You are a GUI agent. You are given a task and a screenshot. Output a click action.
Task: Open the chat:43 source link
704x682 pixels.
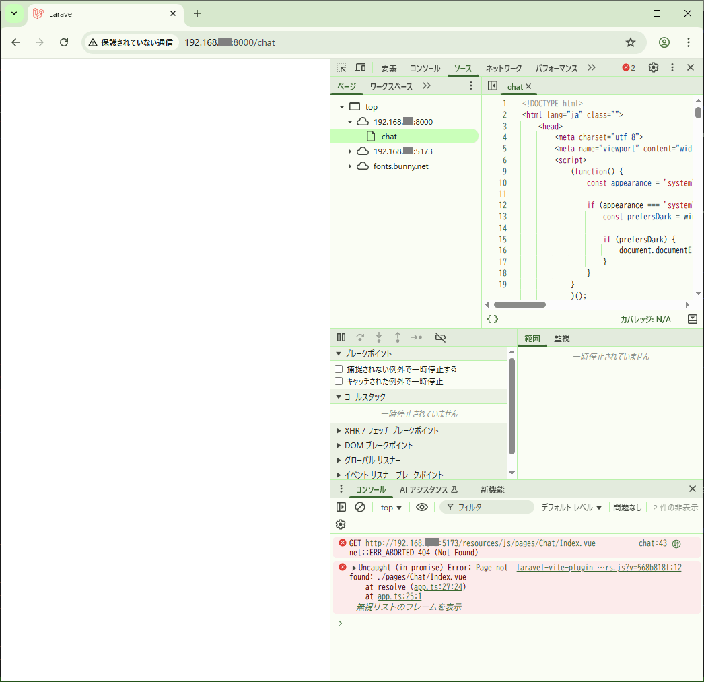(x=652, y=543)
